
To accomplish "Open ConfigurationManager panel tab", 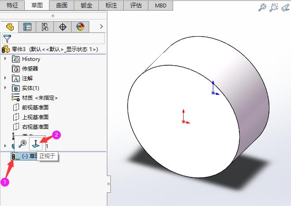I will (x=45, y=27).
